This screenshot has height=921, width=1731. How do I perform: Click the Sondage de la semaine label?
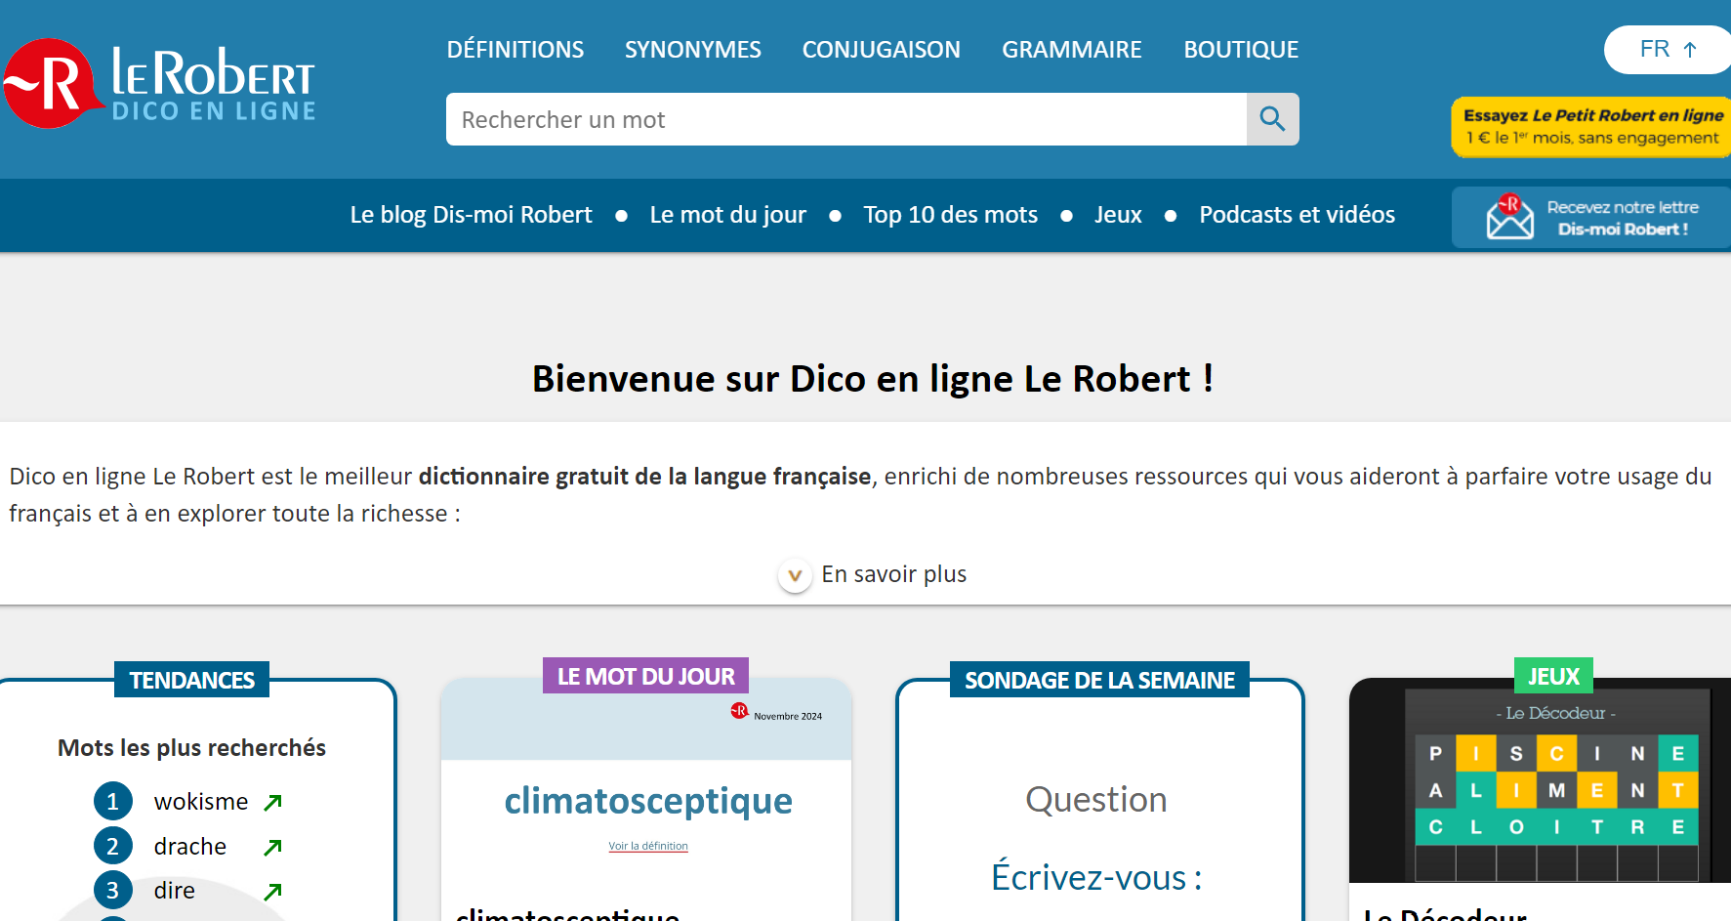click(x=1100, y=680)
